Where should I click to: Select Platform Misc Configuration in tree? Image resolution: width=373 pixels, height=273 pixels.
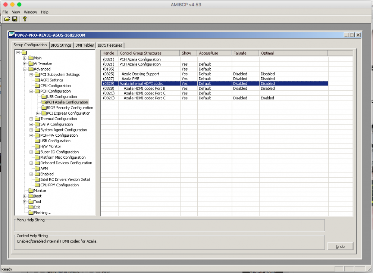63,157
